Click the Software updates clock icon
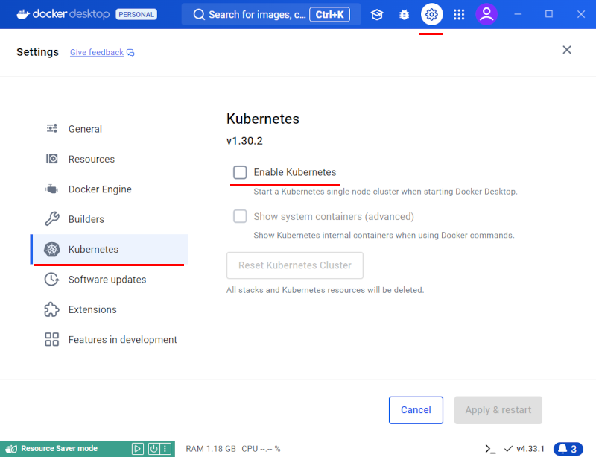This screenshot has width=596, height=457. point(51,279)
